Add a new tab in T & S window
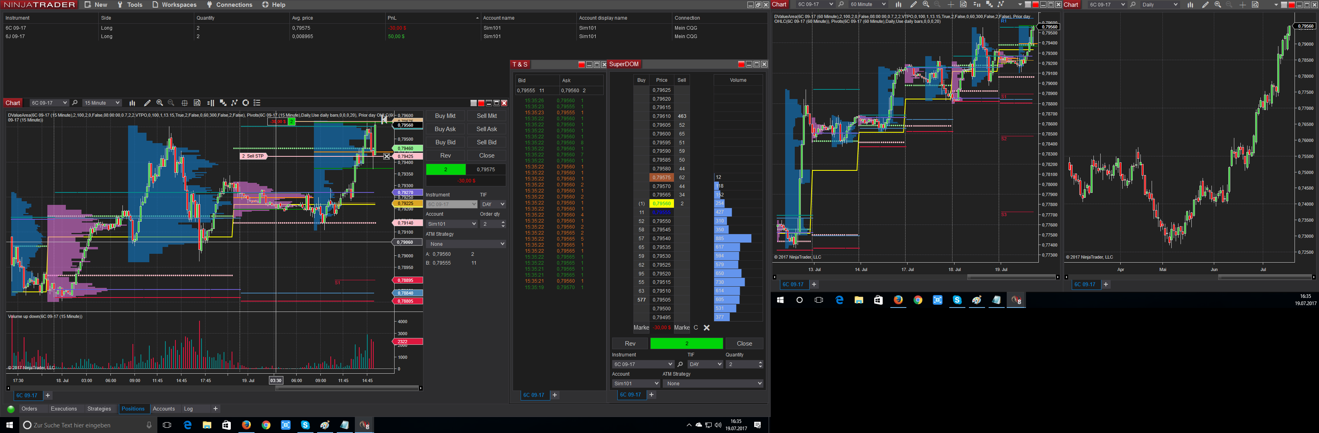This screenshot has height=433, width=1319. tap(554, 395)
